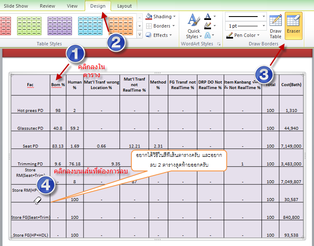Switch to the Layout tab
The height and width of the screenshot is (246, 314).
(125, 6)
